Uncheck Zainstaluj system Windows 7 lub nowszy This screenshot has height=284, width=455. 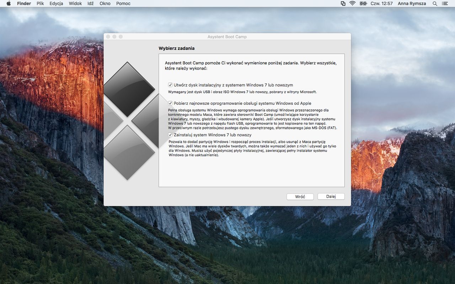click(170, 135)
